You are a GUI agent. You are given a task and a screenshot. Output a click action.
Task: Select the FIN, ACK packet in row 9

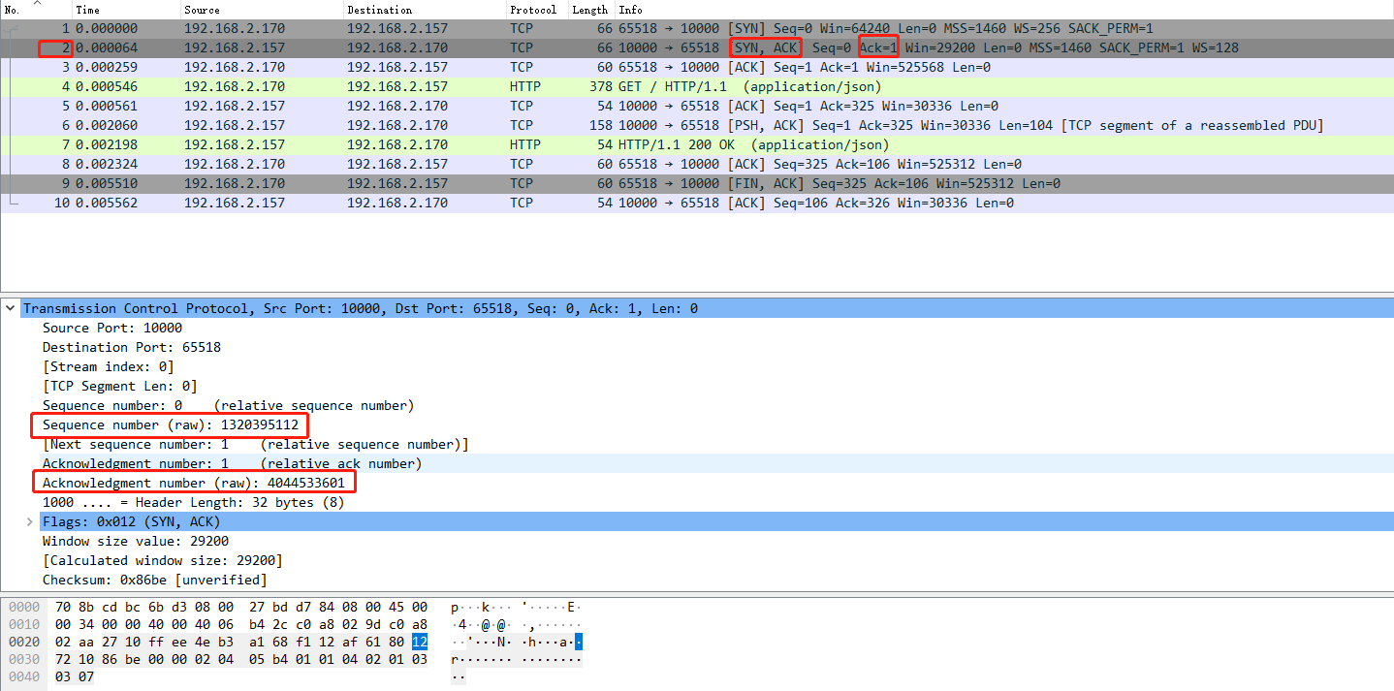(388, 183)
